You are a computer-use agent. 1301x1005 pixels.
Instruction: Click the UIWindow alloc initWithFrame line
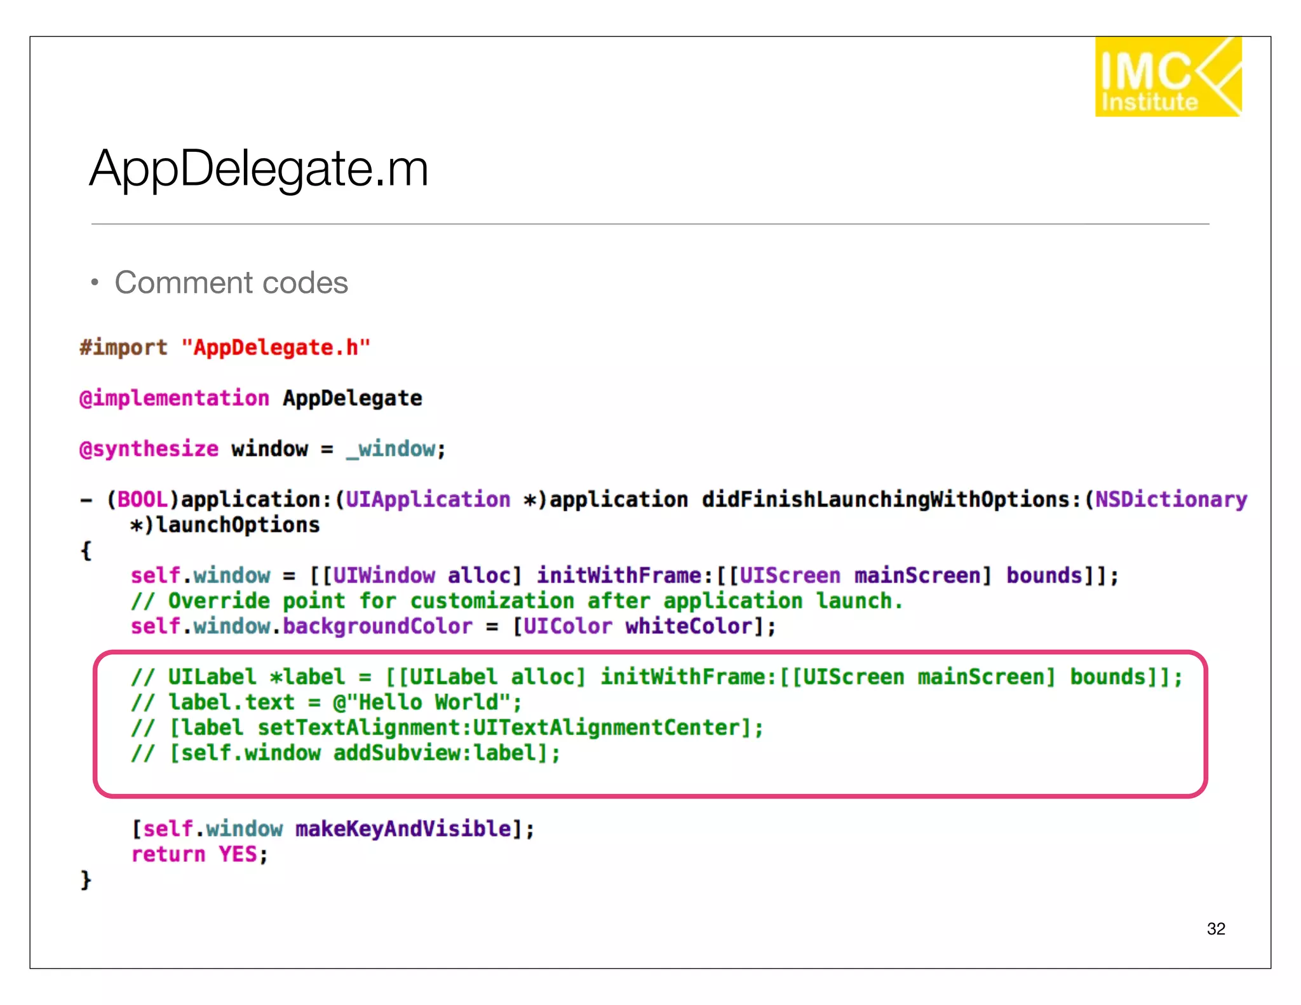point(624,576)
